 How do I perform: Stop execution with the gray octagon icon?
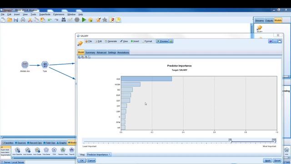tap(77, 20)
